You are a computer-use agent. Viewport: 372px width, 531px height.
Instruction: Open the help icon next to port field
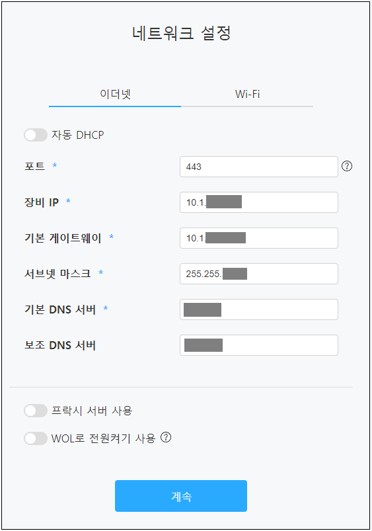[x=347, y=166]
